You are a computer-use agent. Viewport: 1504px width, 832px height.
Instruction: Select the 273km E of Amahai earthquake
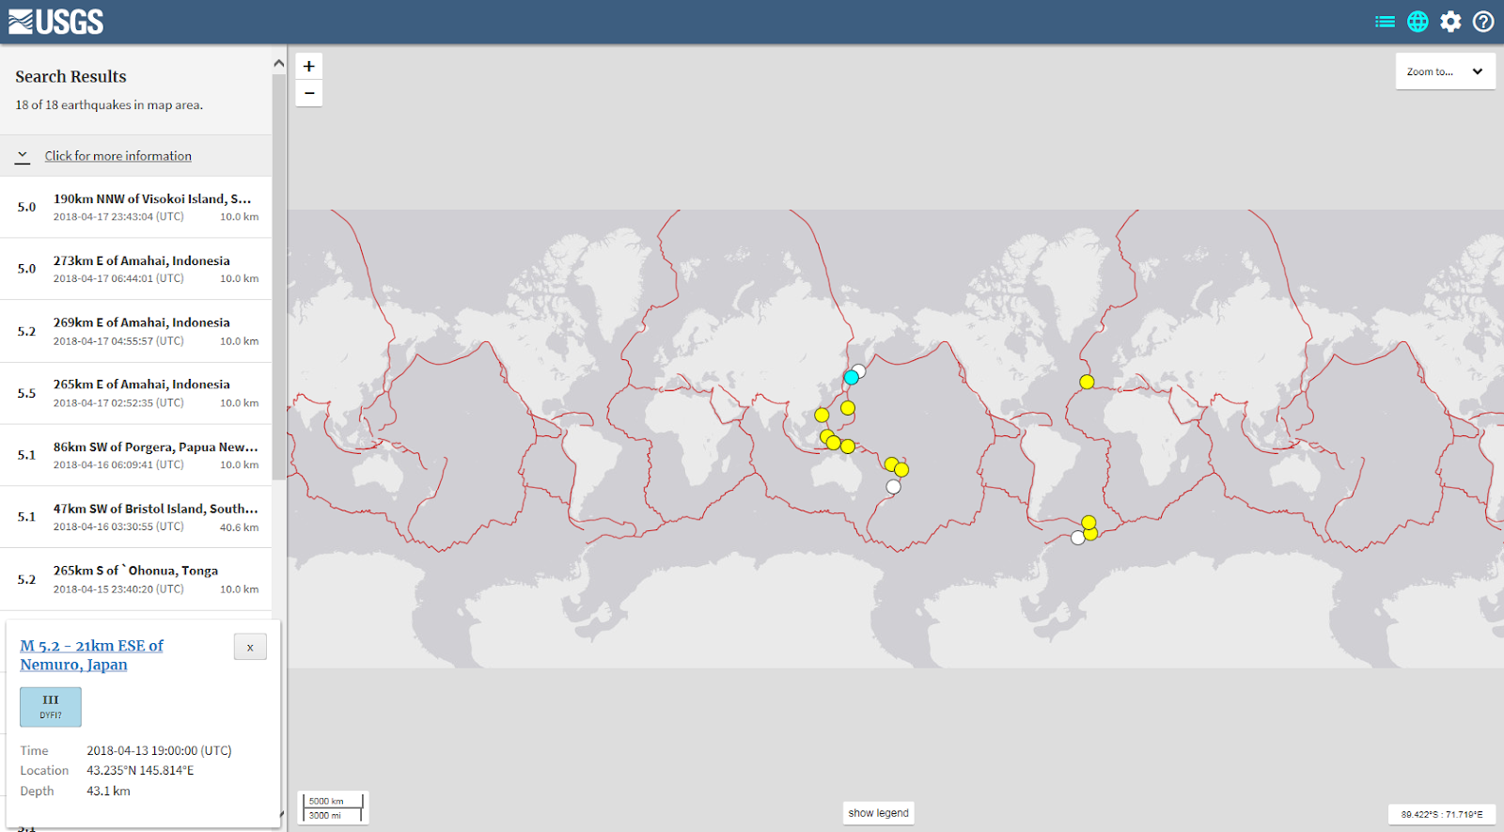(136, 269)
